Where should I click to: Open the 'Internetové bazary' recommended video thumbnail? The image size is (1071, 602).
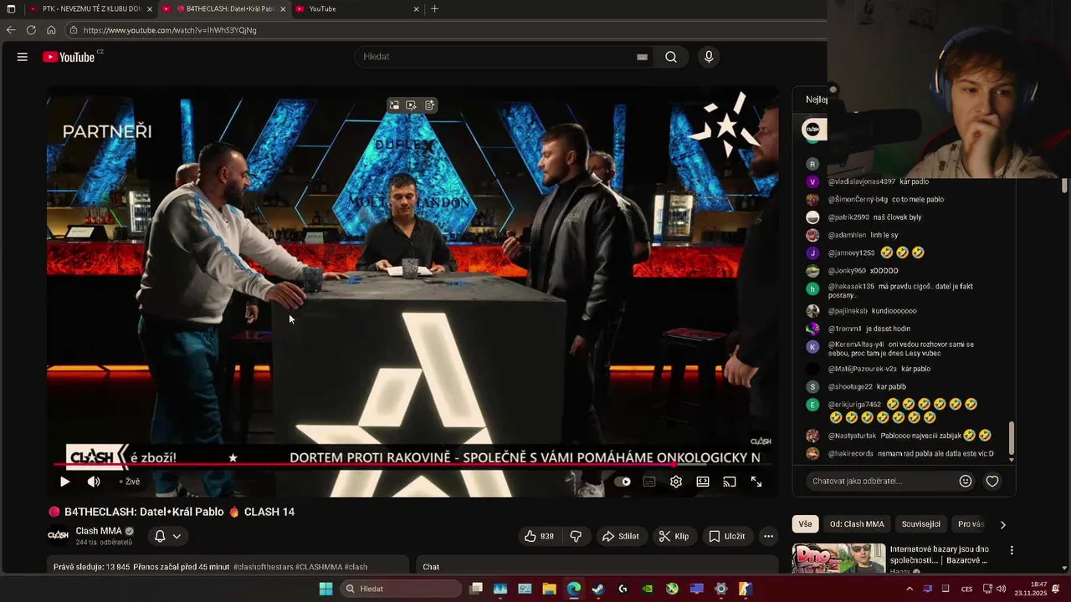click(x=838, y=559)
